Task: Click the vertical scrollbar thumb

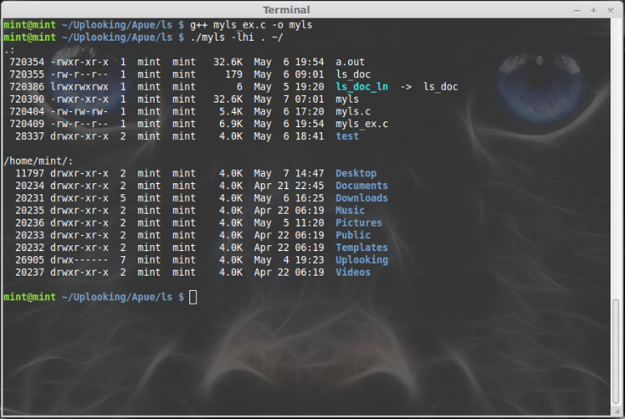Action: pyautogui.click(x=616, y=351)
